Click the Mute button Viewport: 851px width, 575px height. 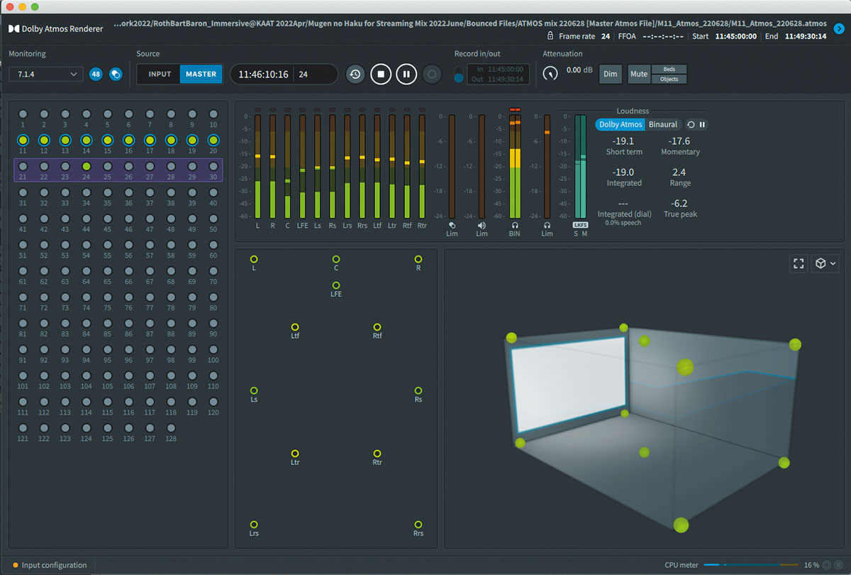(x=639, y=74)
